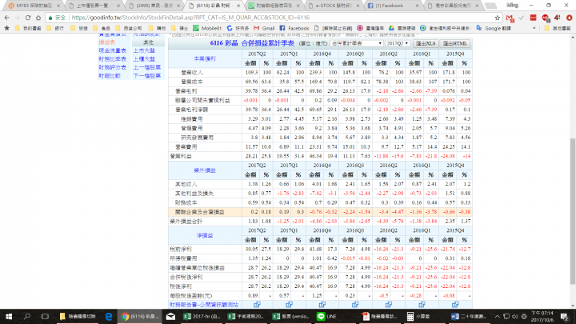The image size is (576, 324).
Task: Open the Gmail bookmark
Action: coord(264,28)
